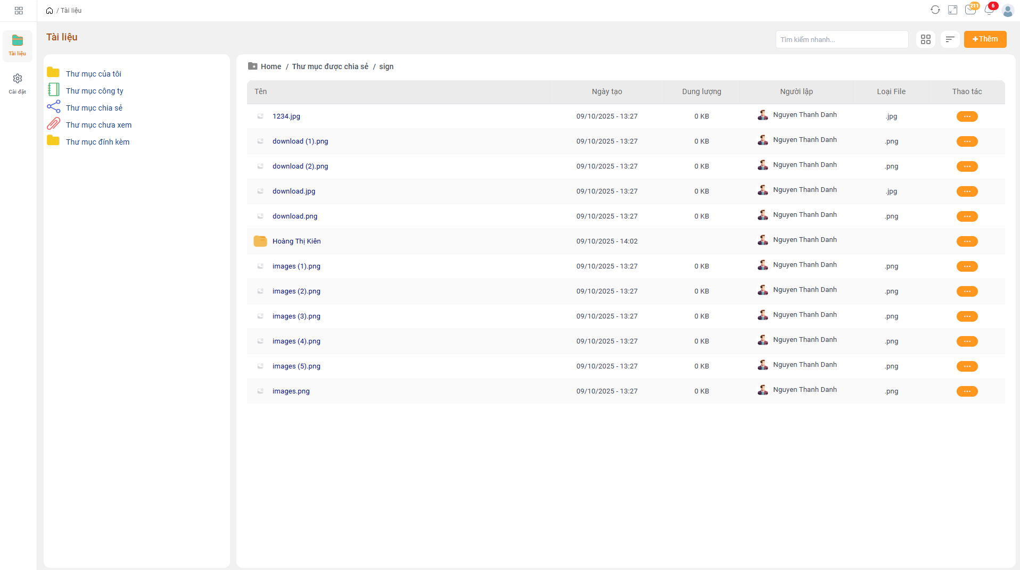Image resolution: width=1020 pixels, height=570 pixels.
Task: Open the user profile avatar
Action: (x=1007, y=11)
